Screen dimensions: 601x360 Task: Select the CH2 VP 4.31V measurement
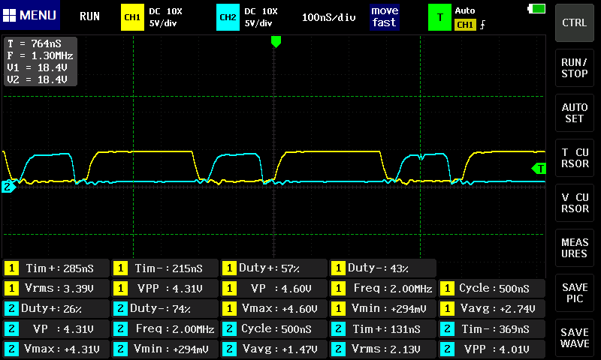click(56, 328)
